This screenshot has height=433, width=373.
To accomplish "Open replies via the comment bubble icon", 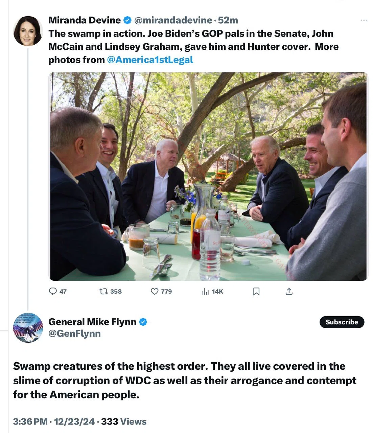I will [53, 291].
